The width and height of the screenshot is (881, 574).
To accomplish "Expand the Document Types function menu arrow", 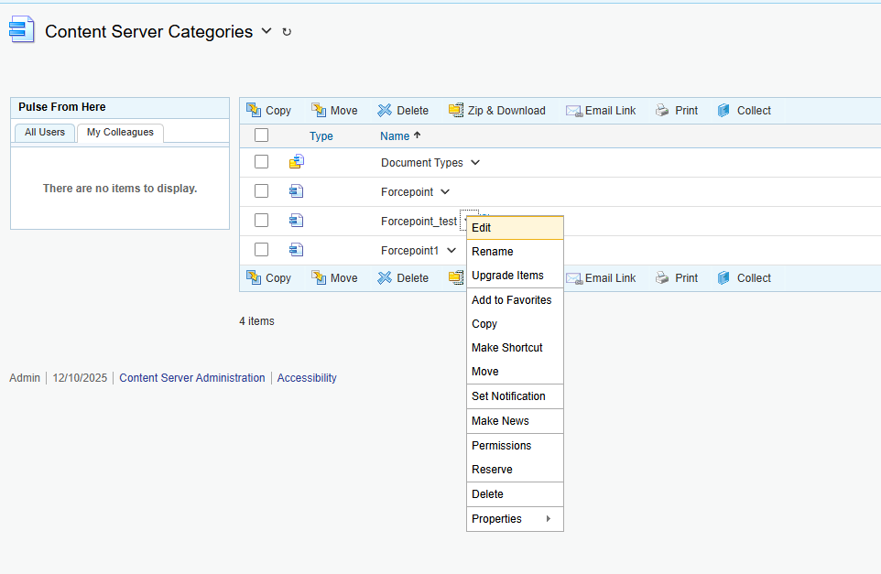I will coord(475,163).
